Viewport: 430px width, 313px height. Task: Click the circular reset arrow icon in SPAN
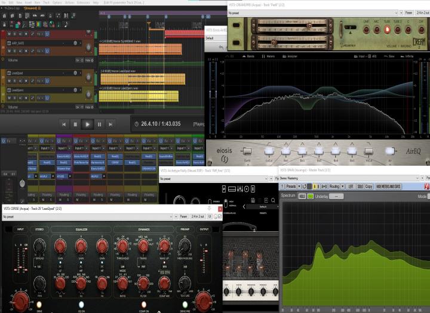(304, 187)
